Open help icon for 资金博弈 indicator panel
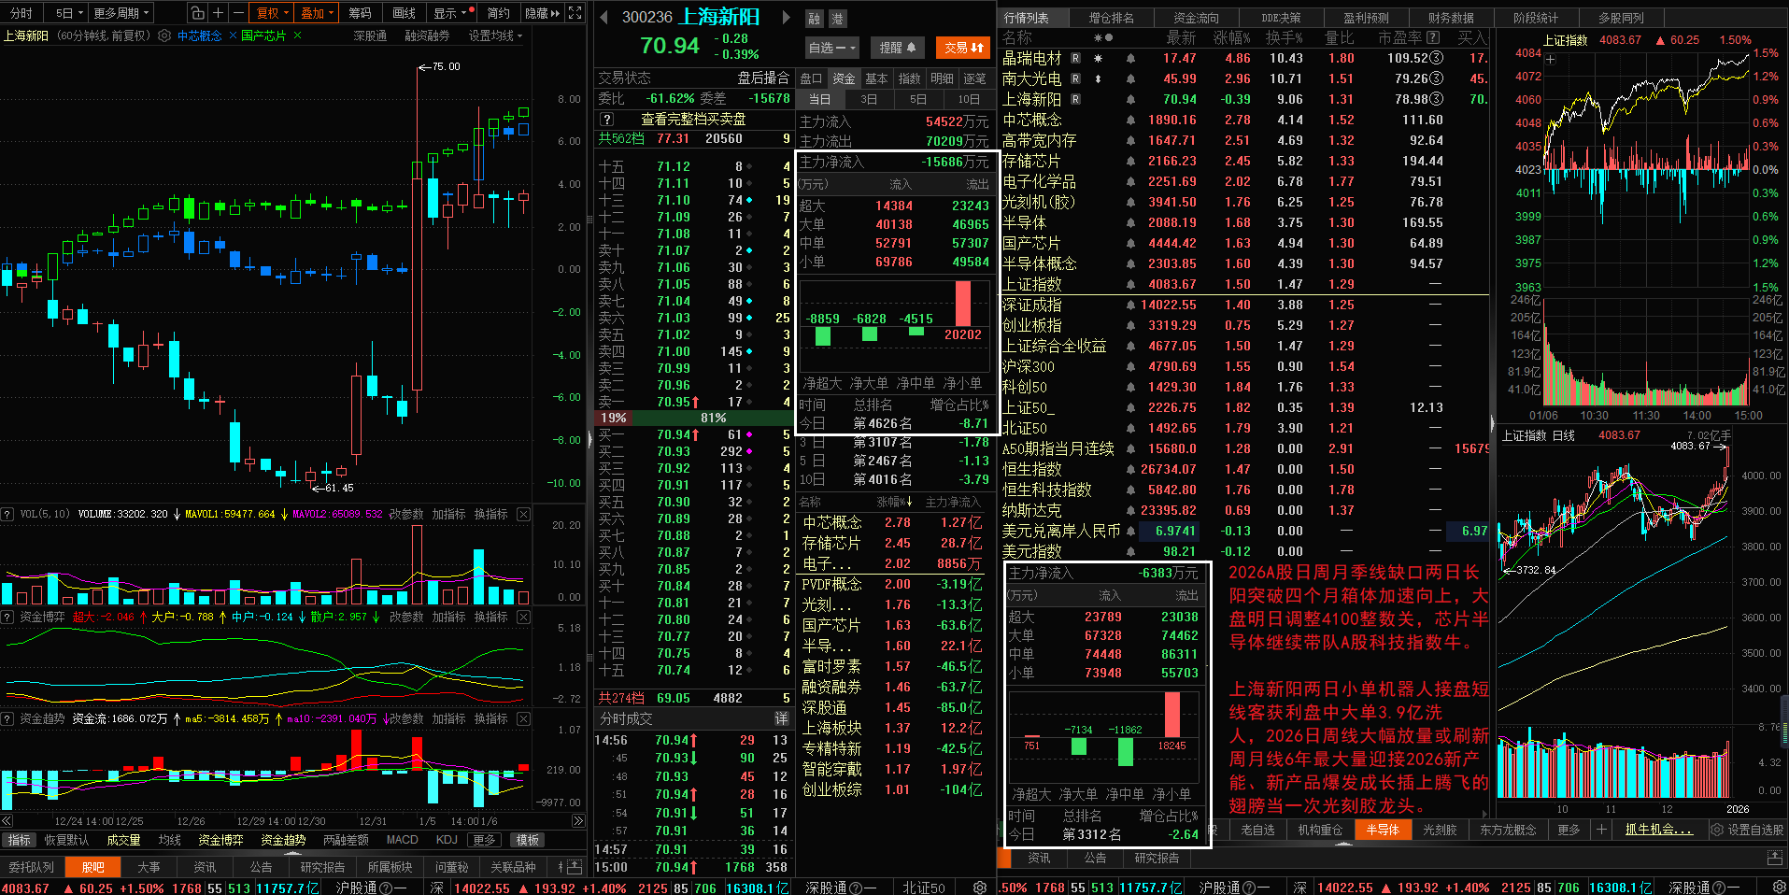The width and height of the screenshot is (1789, 895). 7,617
